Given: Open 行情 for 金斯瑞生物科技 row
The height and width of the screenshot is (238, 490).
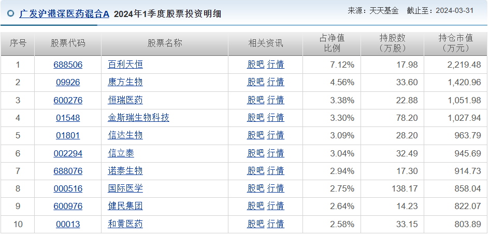Looking at the screenshot, I should [276, 118].
